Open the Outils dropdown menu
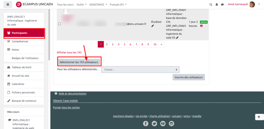The width and height of the screenshot is (264, 129). (82, 5)
